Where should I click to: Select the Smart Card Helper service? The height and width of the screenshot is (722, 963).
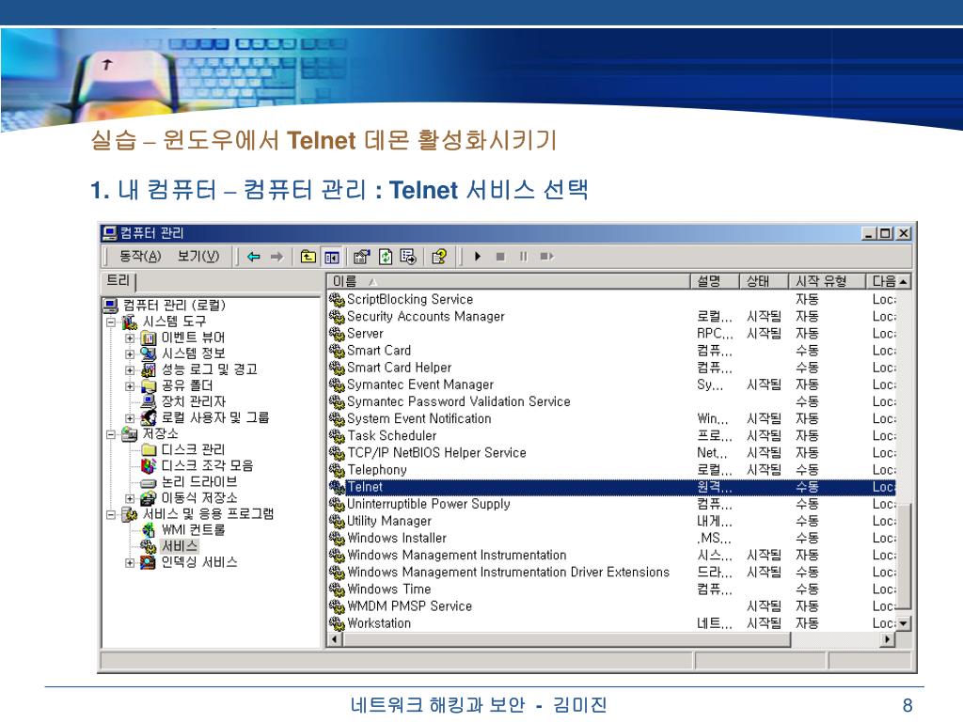coord(611,368)
